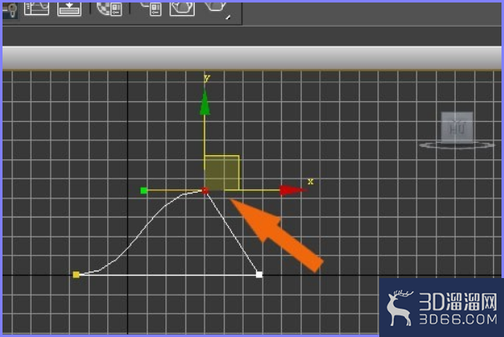This screenshot has width=504, height=337.
Task: Select the white bottom-right spline vertex
Action: [x=259, y=275]
